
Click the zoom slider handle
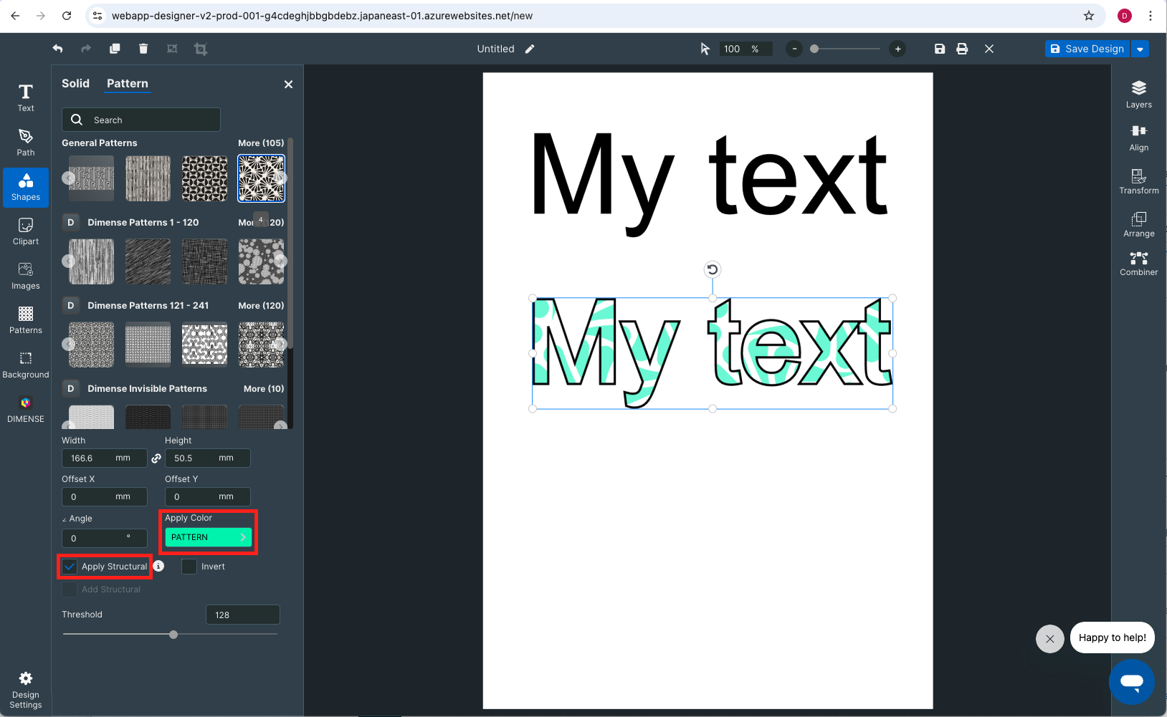coord(814,49)
